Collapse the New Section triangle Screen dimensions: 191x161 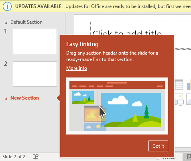[6, 98]
